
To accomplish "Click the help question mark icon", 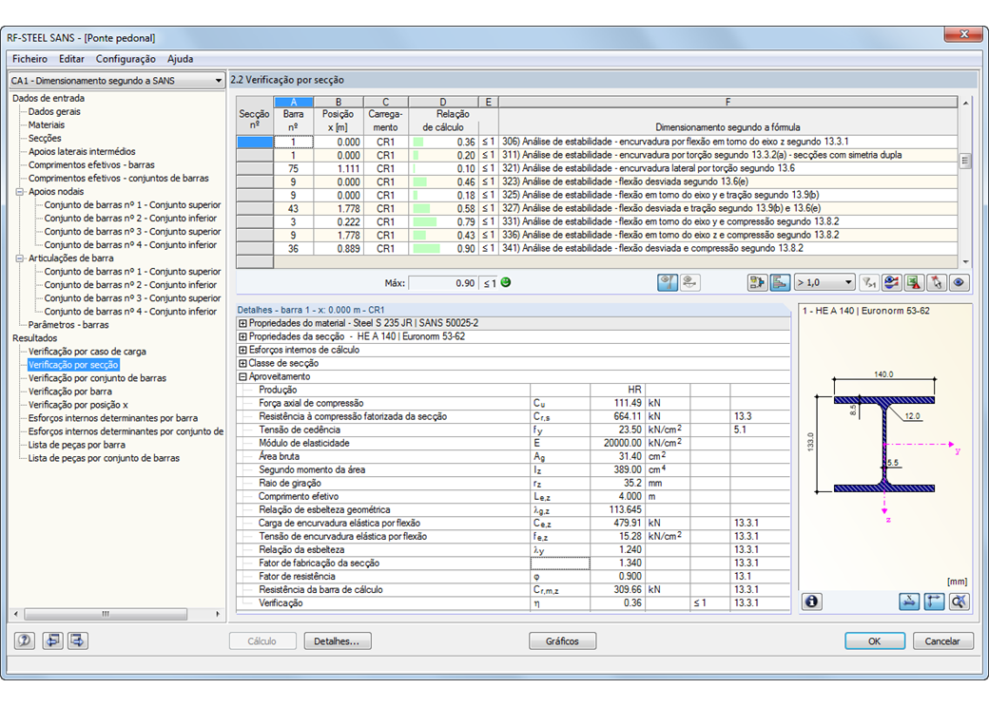I will [x=25, y=640].
